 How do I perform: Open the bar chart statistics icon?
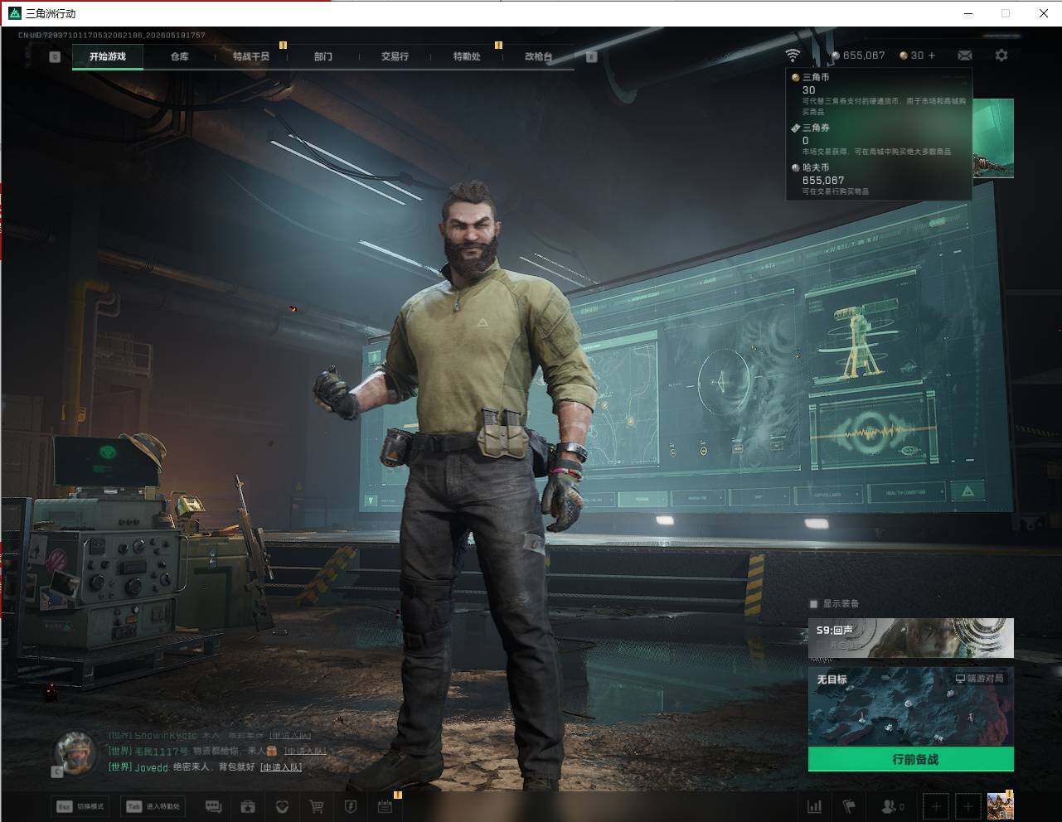pyautogui.click(x=815, y=806)
